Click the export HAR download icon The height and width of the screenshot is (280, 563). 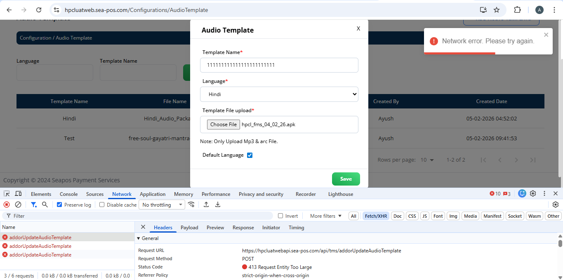point(218,205)
